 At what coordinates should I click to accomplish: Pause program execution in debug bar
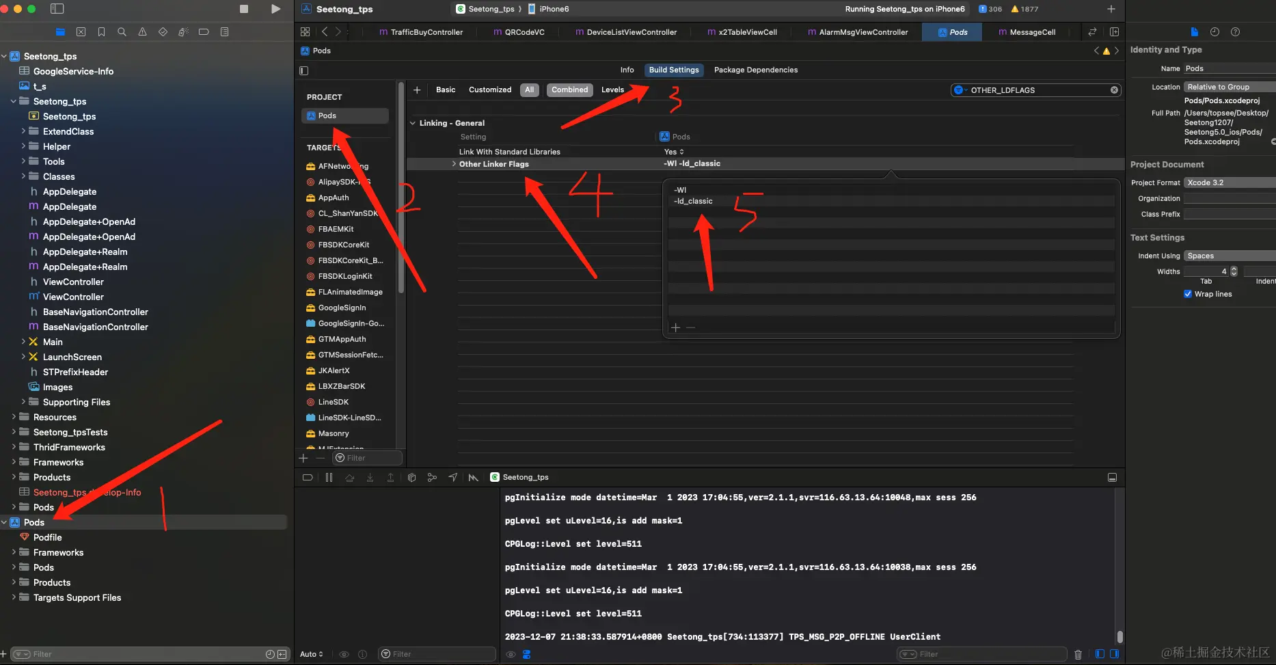pos(329,478)
